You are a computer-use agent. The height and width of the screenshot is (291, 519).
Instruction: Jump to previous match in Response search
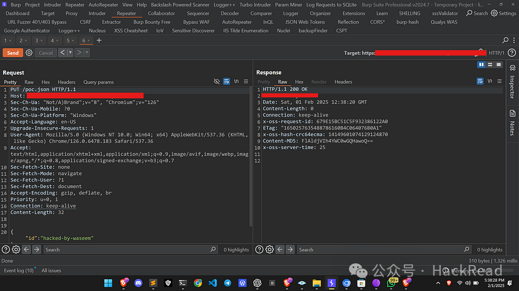(x=280, y=250)
